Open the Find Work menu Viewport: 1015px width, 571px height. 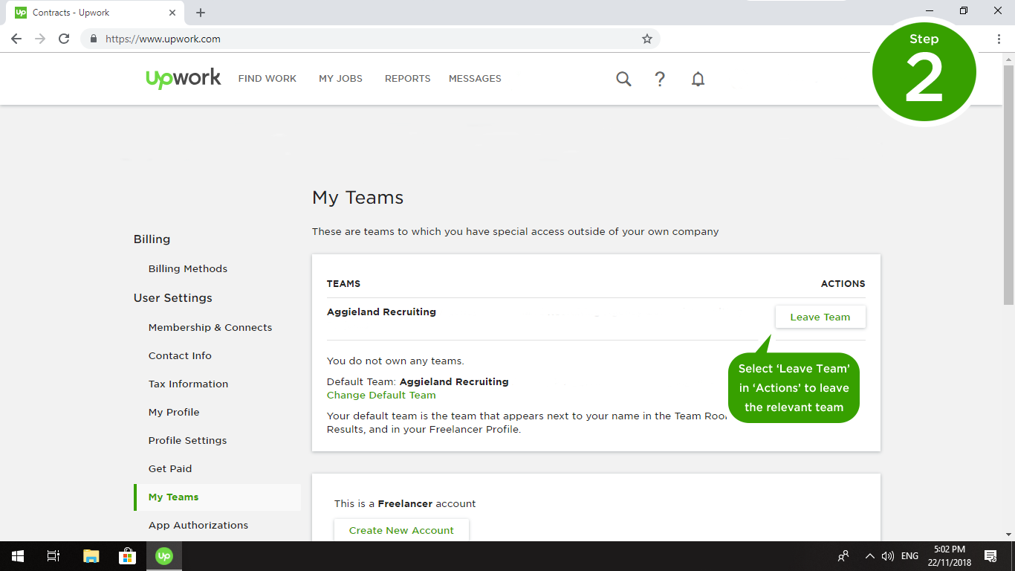267,79
